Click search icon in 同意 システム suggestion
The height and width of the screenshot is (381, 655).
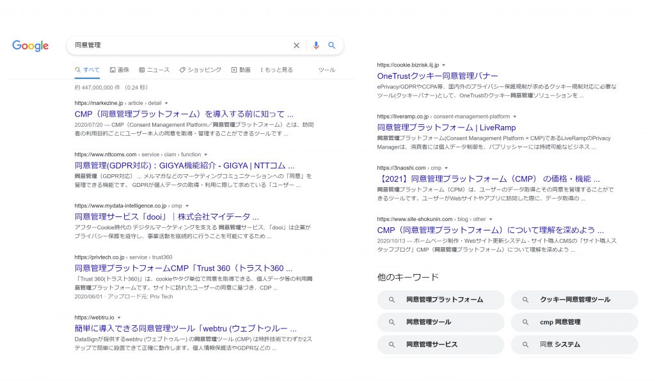[525, 345]
